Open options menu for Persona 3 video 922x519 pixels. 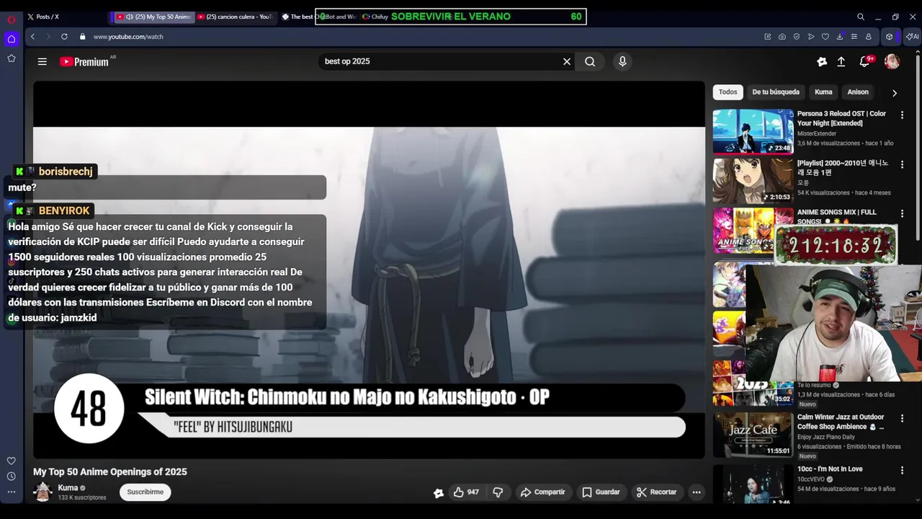point(902,115)
